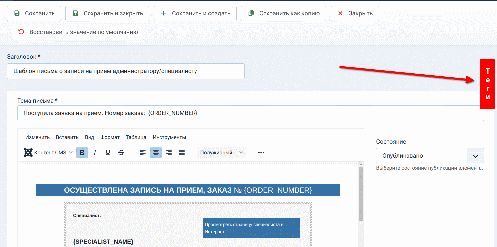Open the Вставить editor menu
This screenshot has width=497, height=247.
[x=67, y=137]
